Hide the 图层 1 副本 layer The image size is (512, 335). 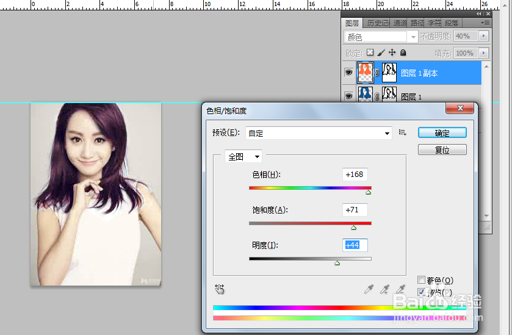coord(348,72)
